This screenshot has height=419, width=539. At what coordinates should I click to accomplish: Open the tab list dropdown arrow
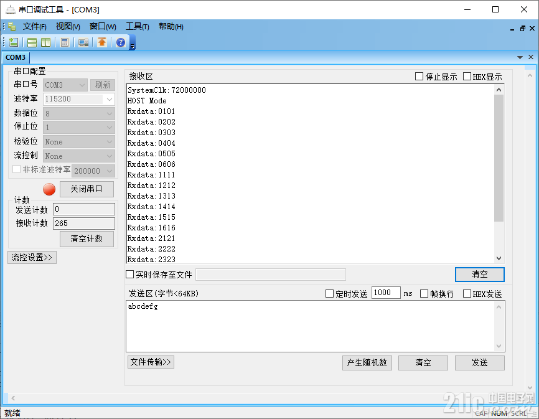[x=520, y=57]
